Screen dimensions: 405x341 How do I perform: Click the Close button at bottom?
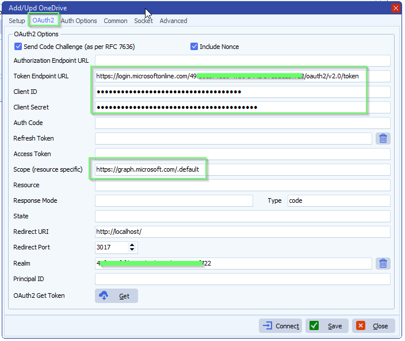(373, 326)
